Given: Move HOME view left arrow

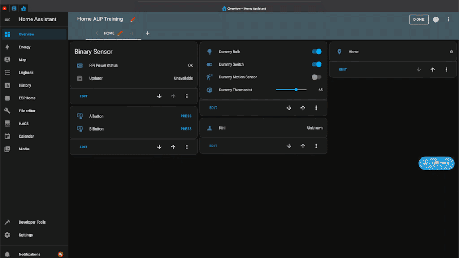Looking at the screenshot, I should point(97,33).
